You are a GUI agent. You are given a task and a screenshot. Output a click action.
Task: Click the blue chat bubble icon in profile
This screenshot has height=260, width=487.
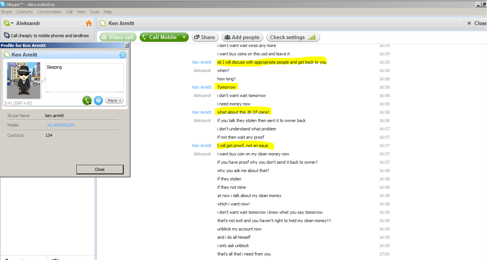point(98,100)
